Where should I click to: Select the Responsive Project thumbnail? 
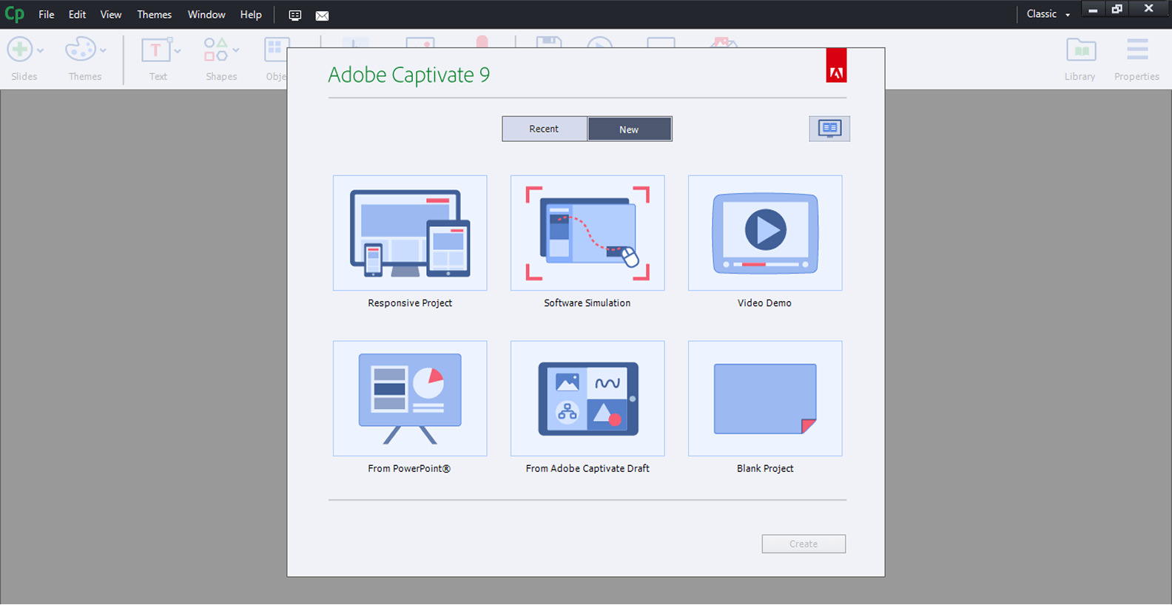point(410,233)
